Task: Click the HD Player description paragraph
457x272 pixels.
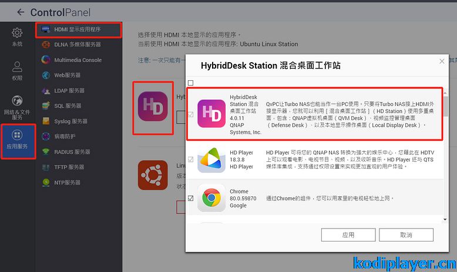Action: coord(350,159)
